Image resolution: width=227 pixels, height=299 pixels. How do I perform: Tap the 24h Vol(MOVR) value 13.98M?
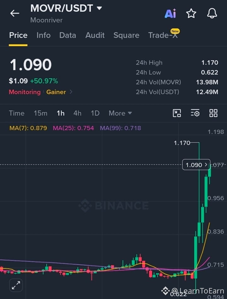207,82
